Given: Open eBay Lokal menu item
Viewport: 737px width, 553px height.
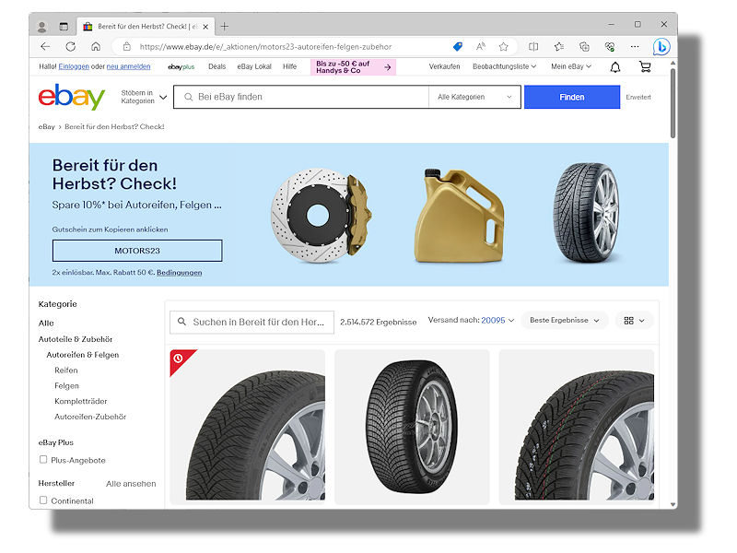Looking at the screenshot, I should [254, 66].
